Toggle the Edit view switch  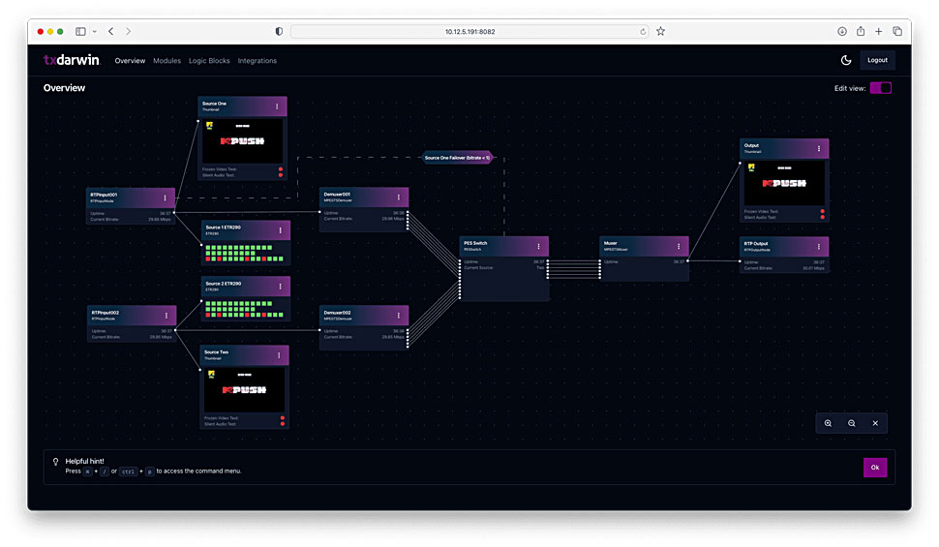click(x=880, y=88)
